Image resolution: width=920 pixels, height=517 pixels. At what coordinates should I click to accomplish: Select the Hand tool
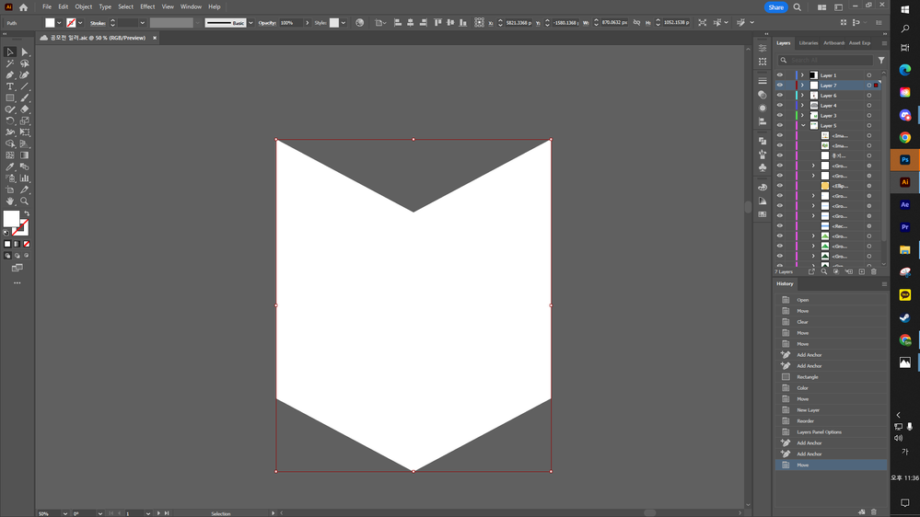pyautogui.click(x=10, y=201)
